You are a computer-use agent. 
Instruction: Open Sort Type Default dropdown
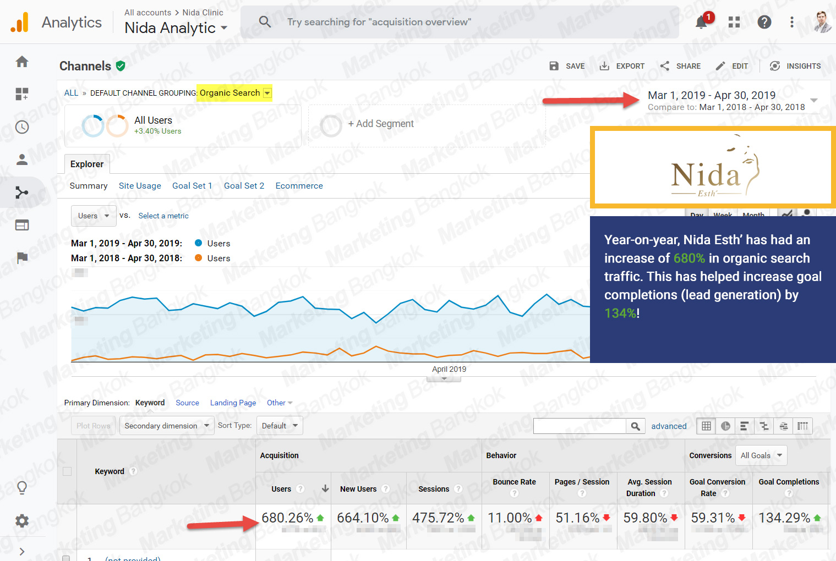click(x=280, y=426)
